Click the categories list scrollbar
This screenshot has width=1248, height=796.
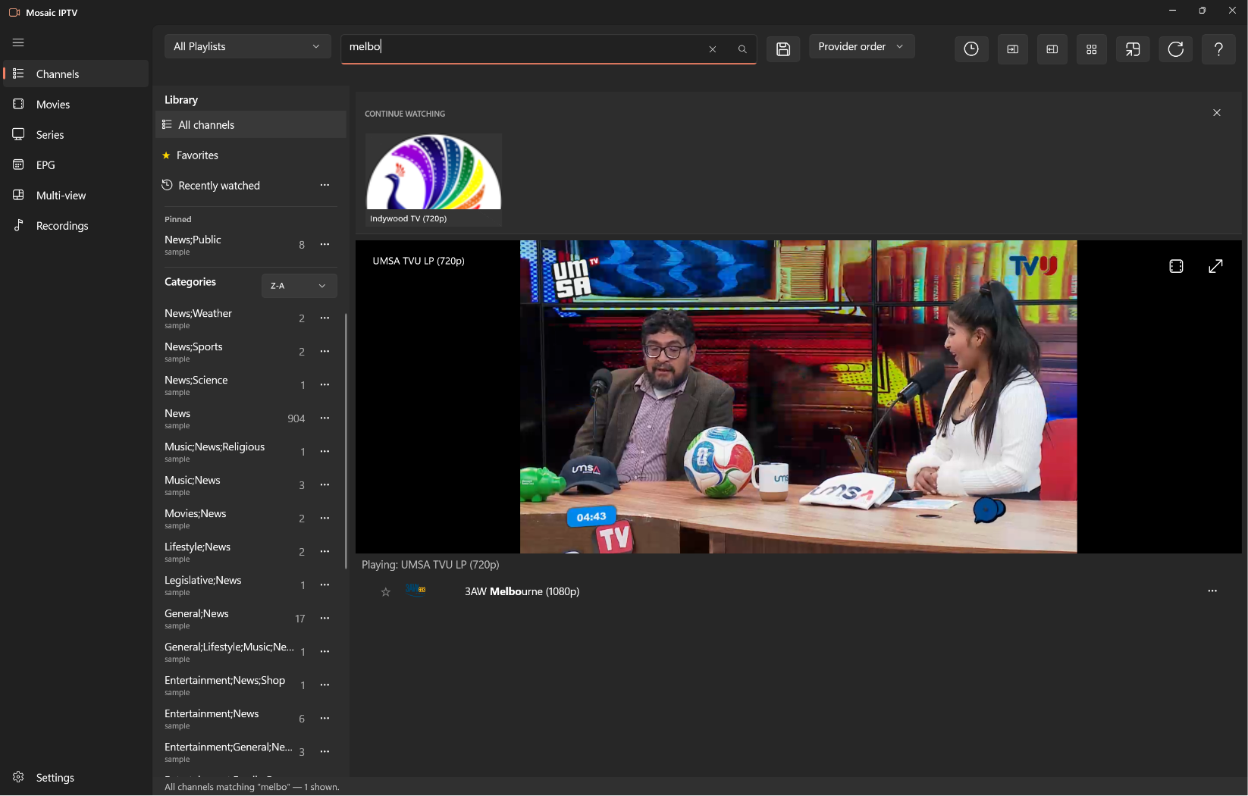pos(346,440)
